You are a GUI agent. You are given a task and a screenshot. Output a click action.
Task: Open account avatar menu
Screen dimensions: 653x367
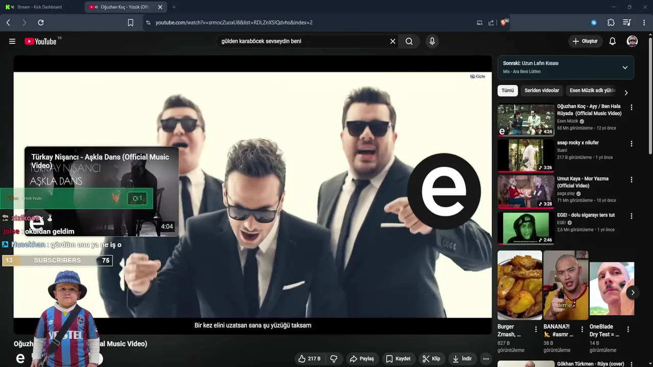632,41
